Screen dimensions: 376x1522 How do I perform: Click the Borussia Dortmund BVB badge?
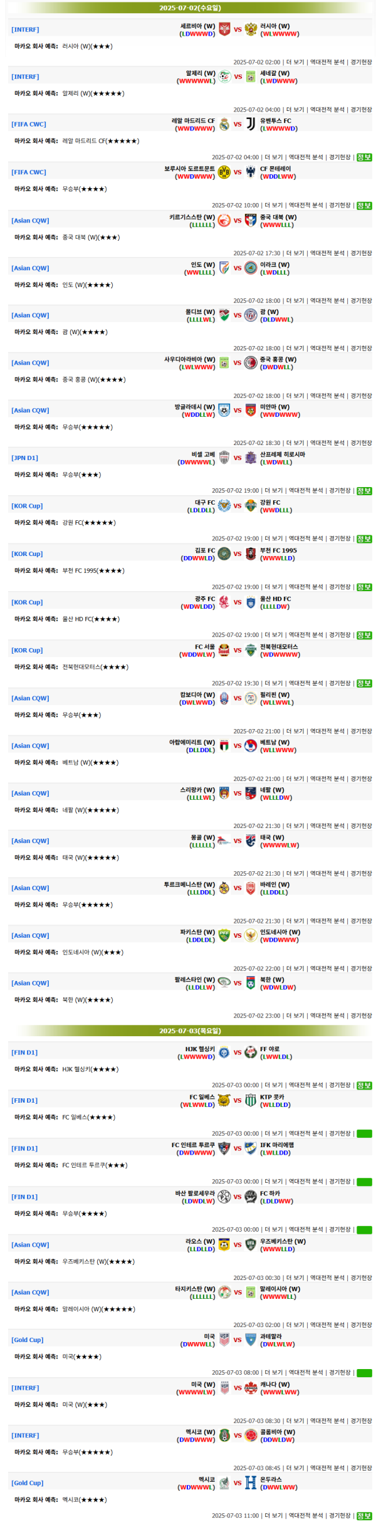(x=224, y=172)
